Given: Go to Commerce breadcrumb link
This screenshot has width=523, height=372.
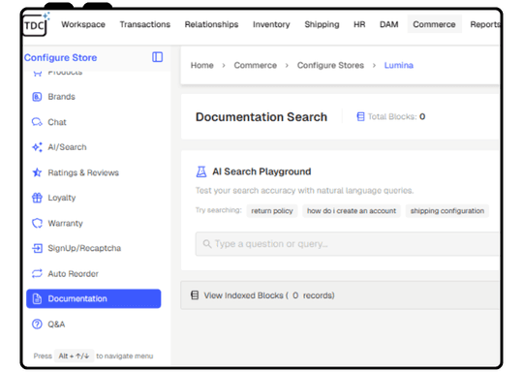Looking at the screenshot, I should coord(255,66).
